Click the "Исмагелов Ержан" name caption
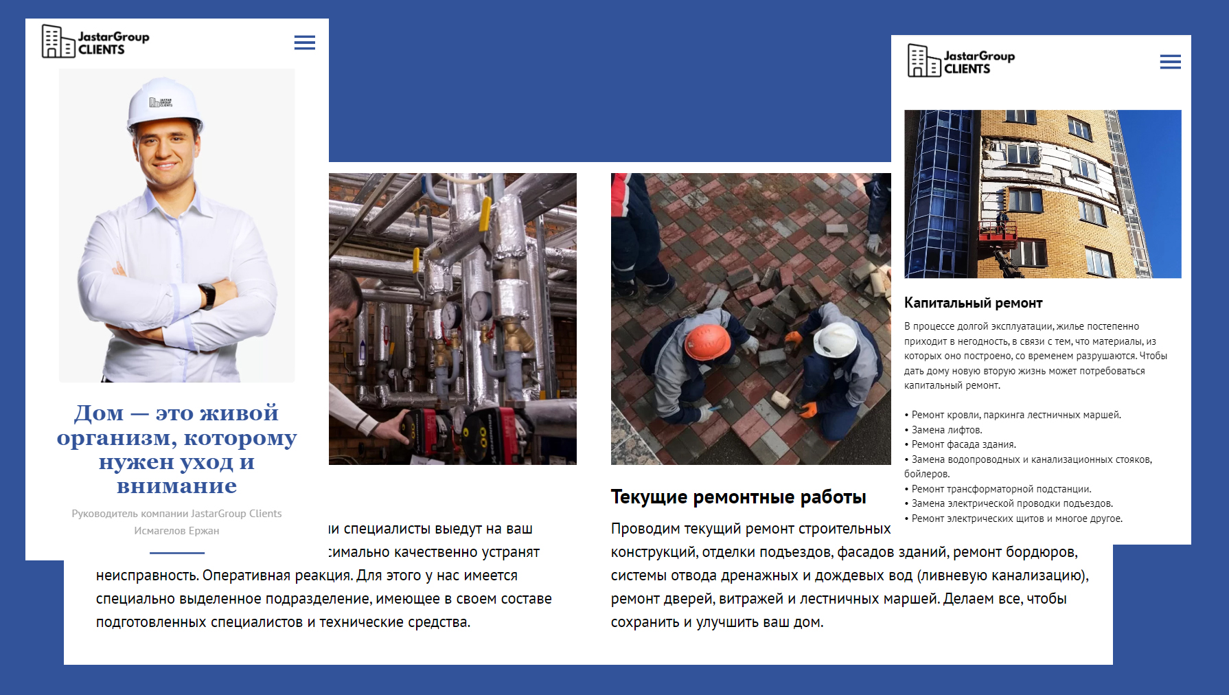Screen dimensions: 1229x695 [x=176, y=531]
